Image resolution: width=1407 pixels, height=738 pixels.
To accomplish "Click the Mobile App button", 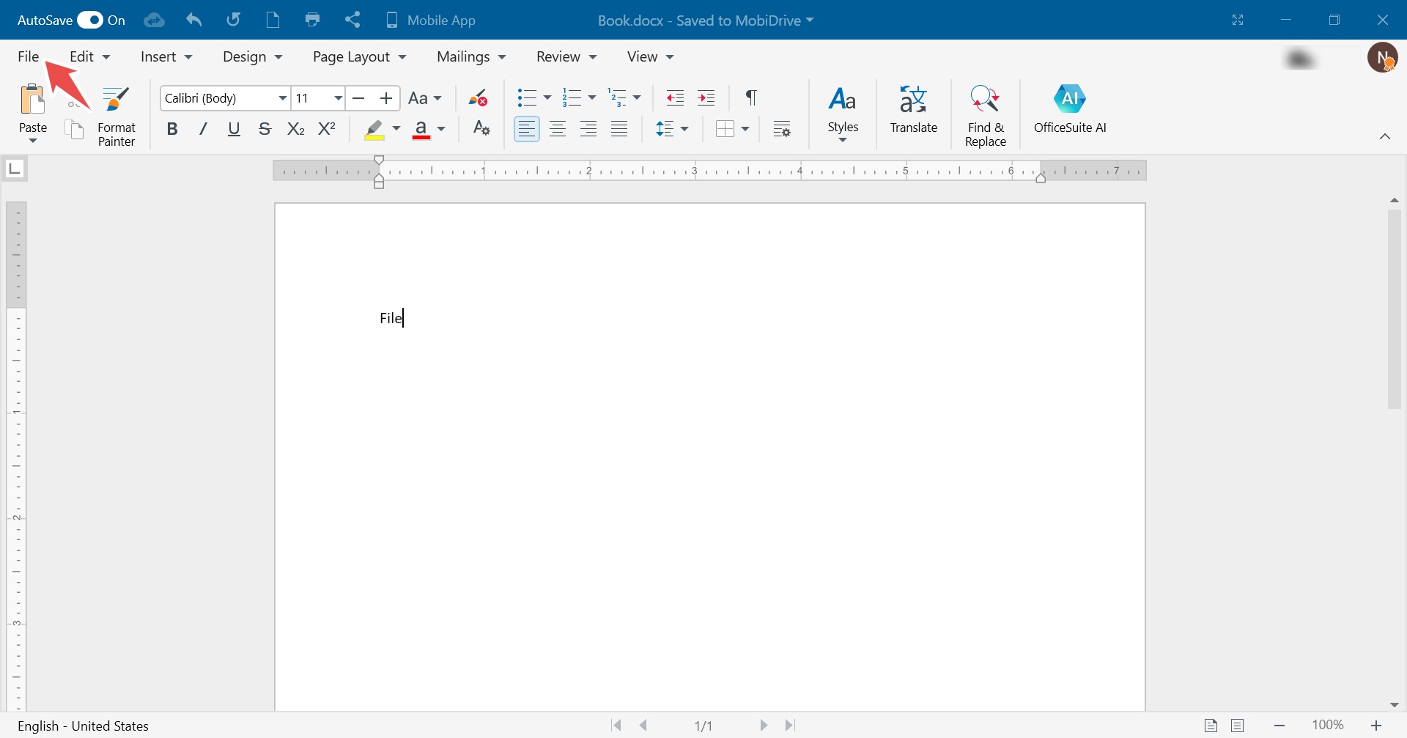I will click(x=431, y=21).
